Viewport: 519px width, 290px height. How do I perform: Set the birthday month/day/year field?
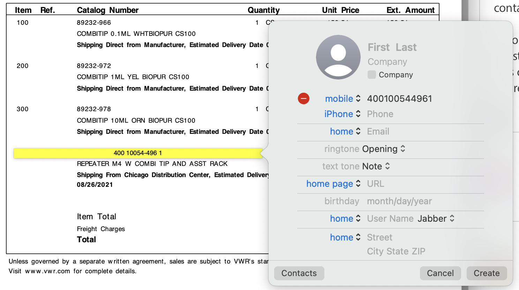click(399, 201)
